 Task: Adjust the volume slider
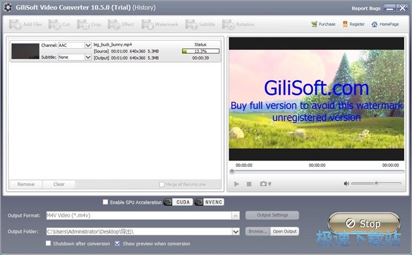click(x=376, y=183)
